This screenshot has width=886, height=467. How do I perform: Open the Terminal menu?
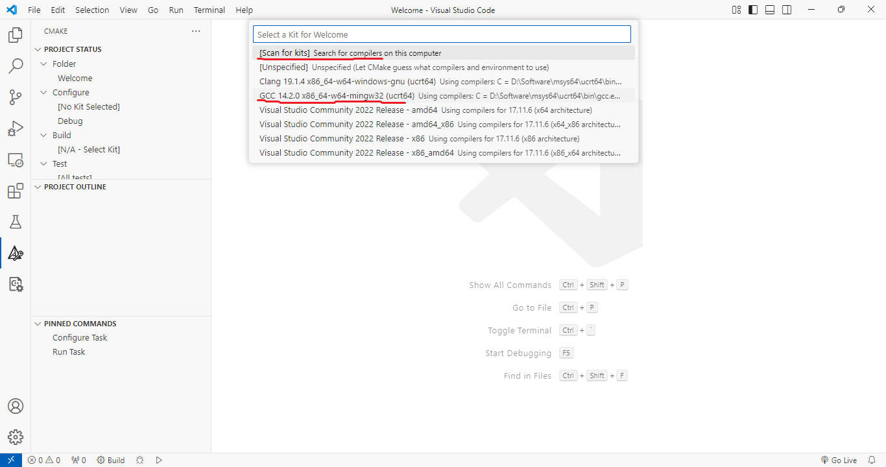[210, 10]
